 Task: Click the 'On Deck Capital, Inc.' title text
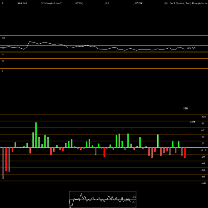[178, 3]
